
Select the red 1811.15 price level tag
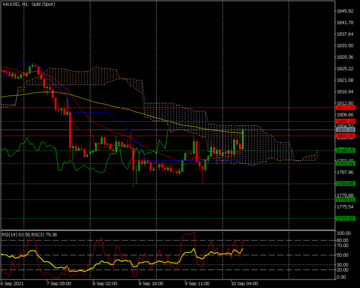click(346, 108)
